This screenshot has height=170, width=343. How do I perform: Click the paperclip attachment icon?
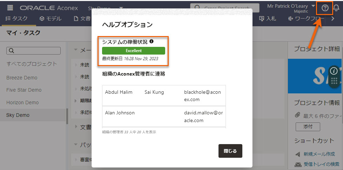297,115
